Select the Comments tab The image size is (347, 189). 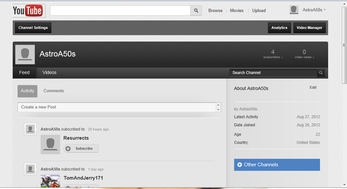[x=54, y=91]
